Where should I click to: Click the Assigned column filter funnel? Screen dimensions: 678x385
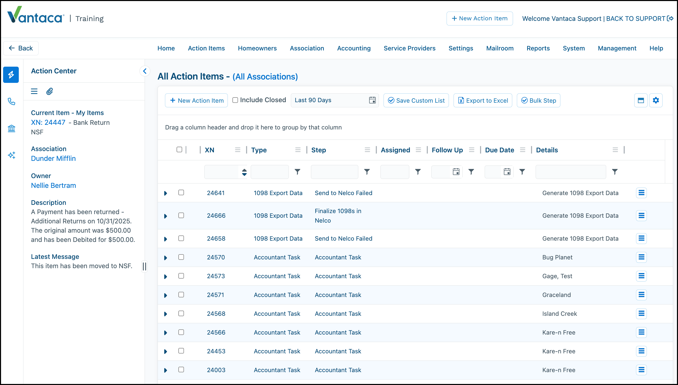418,172
